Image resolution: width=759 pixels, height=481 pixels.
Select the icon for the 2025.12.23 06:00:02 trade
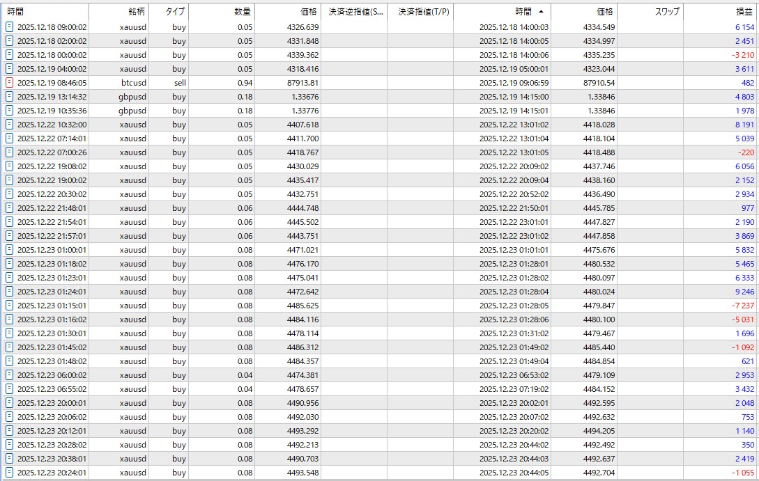pyautogui.click(x=10, y=375)
